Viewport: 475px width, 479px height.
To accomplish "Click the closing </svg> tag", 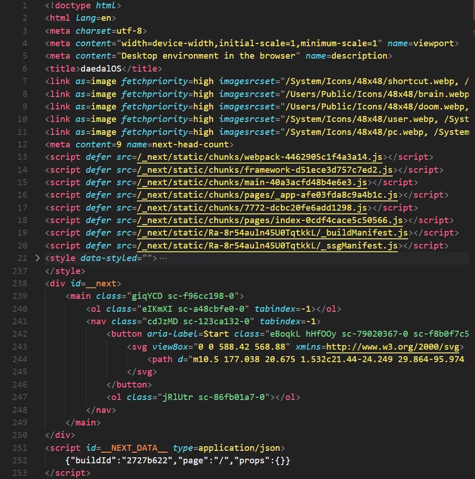I will point(142,372).
